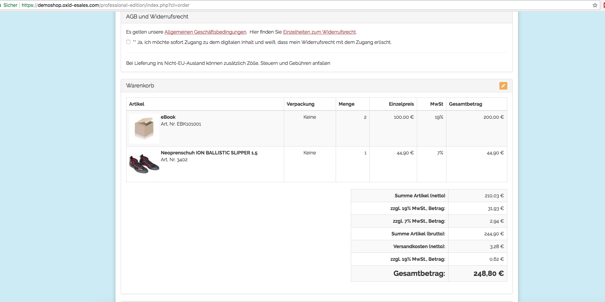Click the 248,80 € grand total amount

488,274
